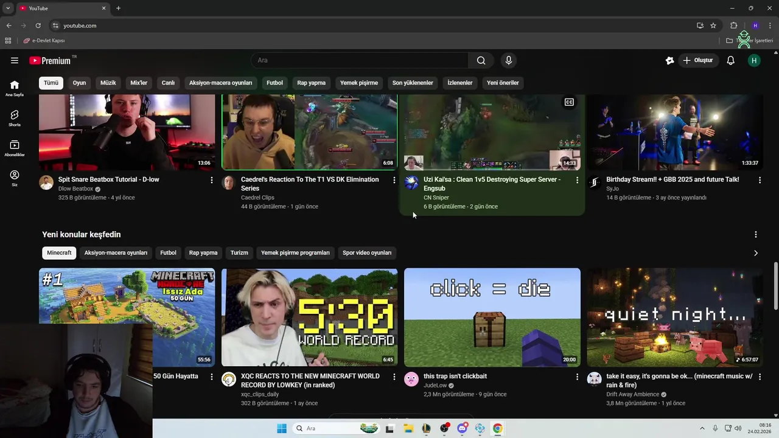Open the tab search dropdown in Chrome
This screenshot has height=438, width=779.
point(8,8)
